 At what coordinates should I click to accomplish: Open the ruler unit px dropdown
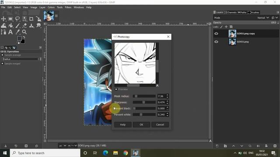(x=63, y=146)
